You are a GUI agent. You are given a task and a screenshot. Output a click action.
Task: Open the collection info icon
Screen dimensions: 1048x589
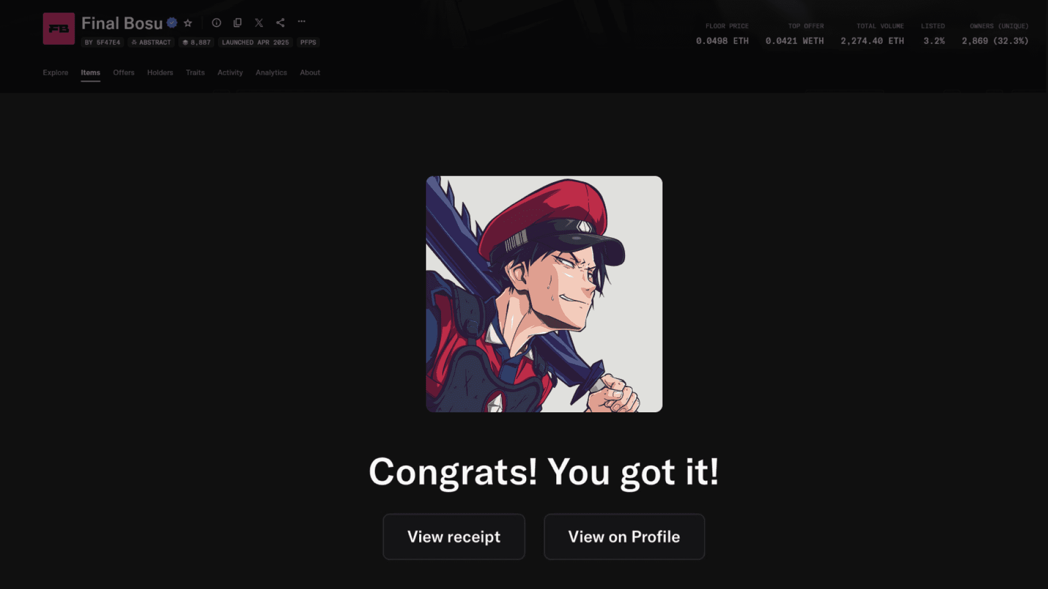(217, 23)
